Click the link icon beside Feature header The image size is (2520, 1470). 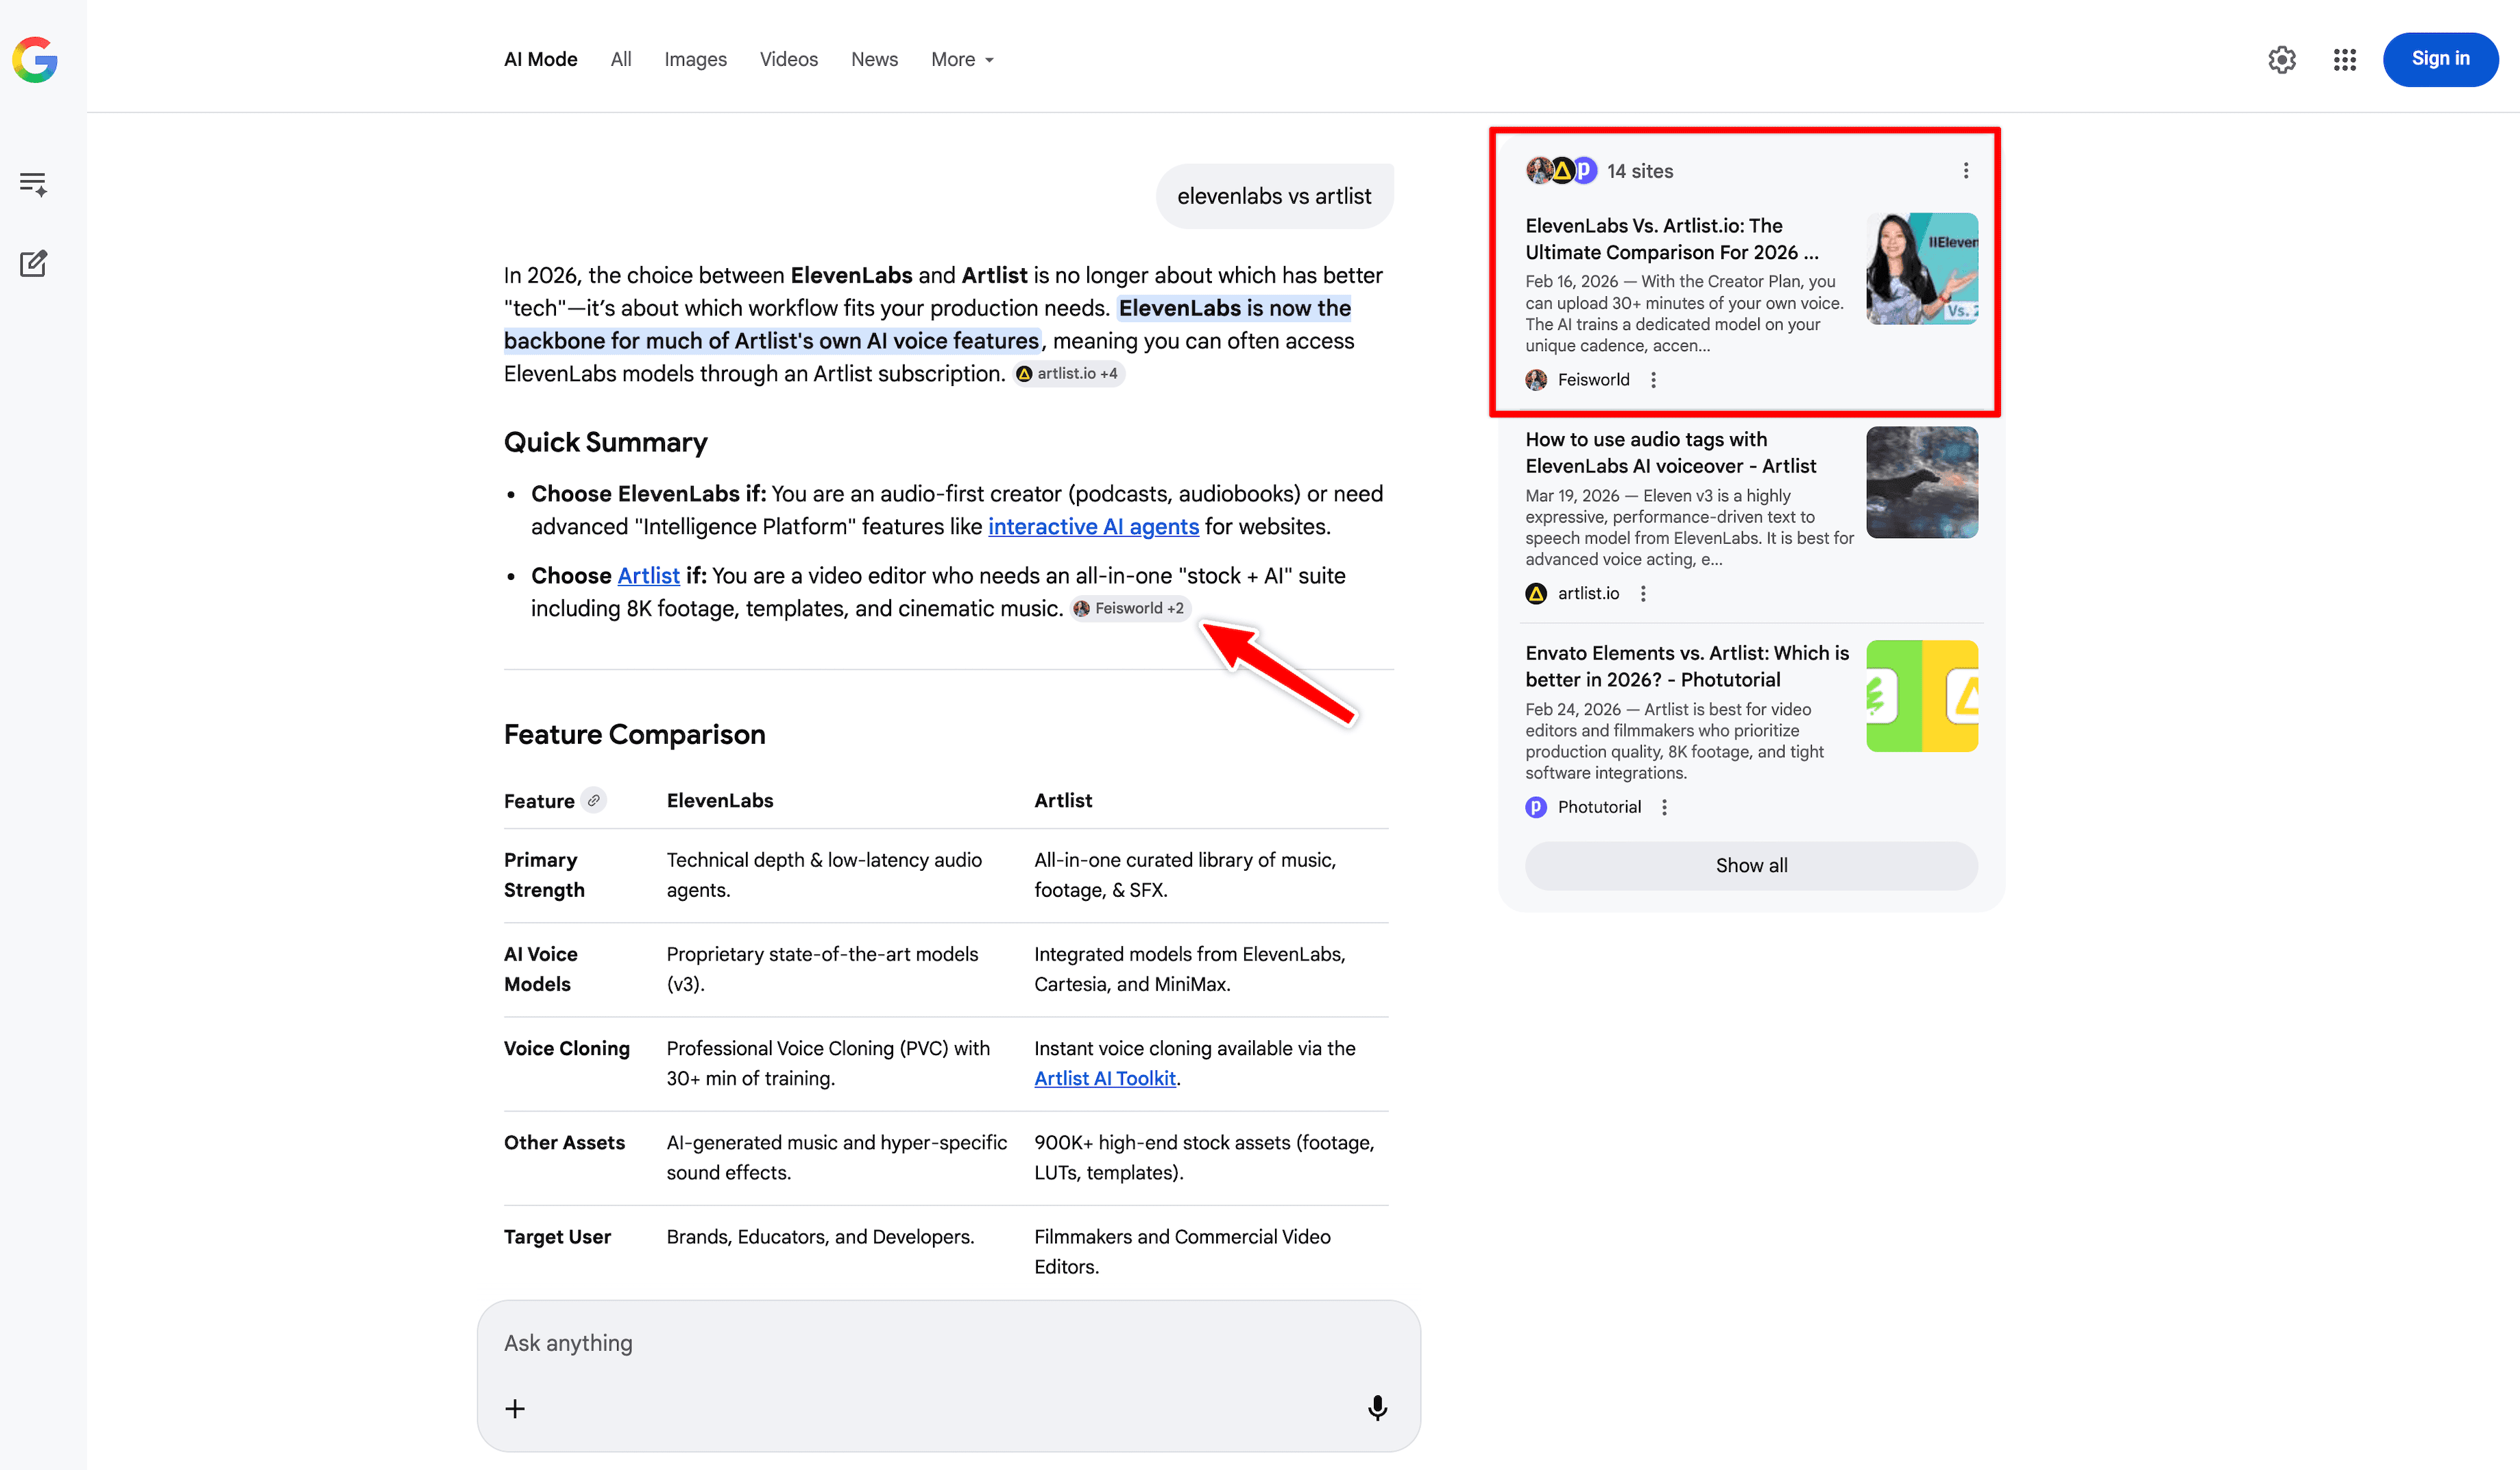(x=593, y=800)
